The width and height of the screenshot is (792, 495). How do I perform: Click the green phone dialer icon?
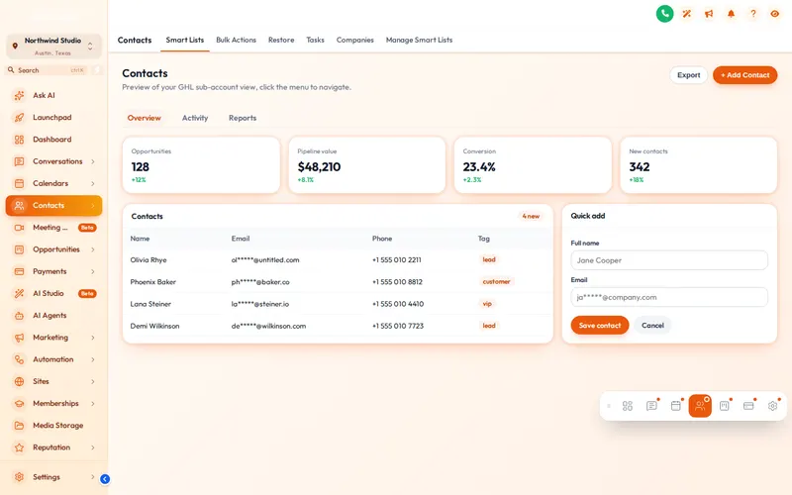click(664, 14)
